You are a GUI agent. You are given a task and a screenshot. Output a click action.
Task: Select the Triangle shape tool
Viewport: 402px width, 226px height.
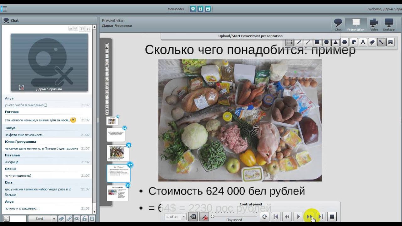pyautogui.click(x=335, y=42)
